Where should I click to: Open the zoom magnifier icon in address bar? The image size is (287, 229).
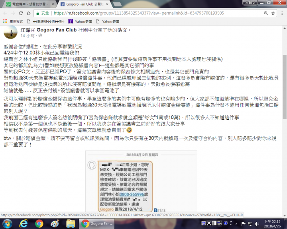click(266, 13)
